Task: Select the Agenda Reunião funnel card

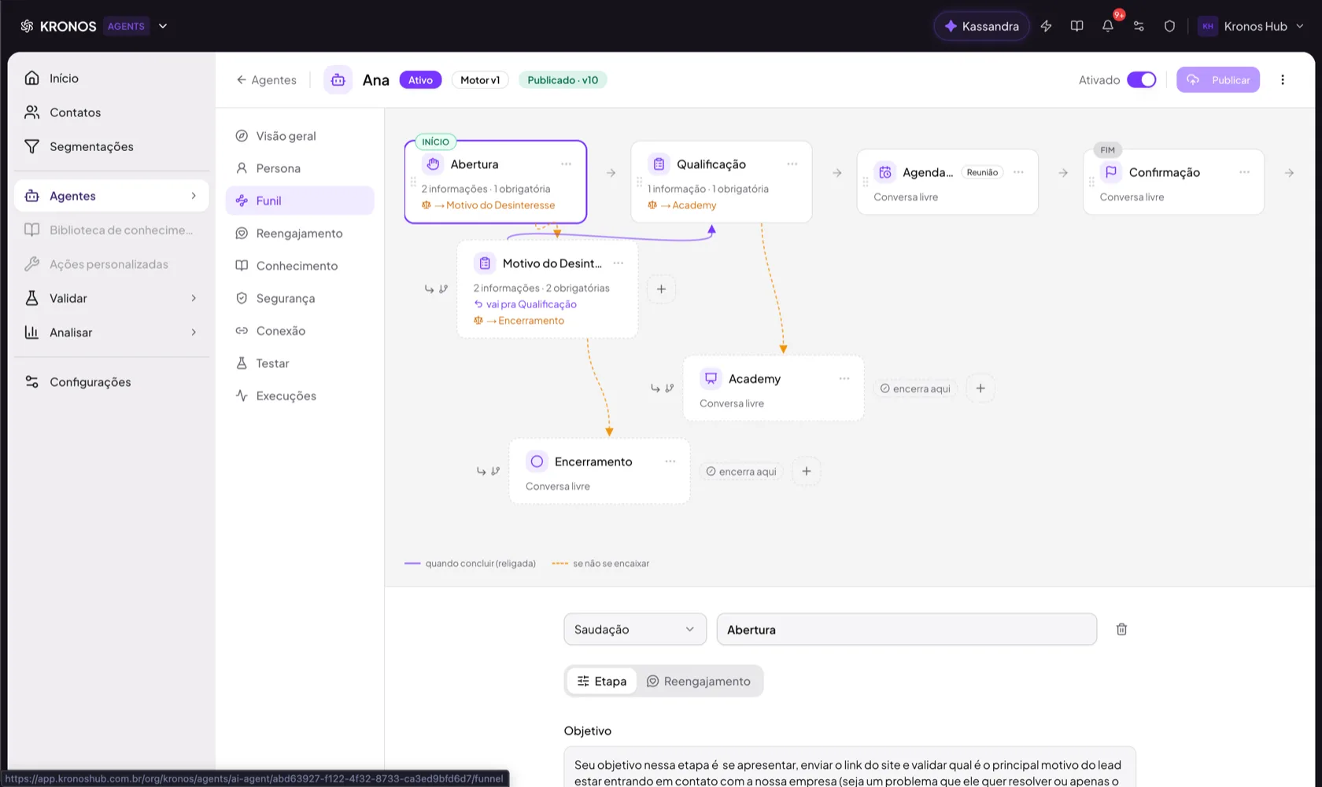Action: (947, 182)
